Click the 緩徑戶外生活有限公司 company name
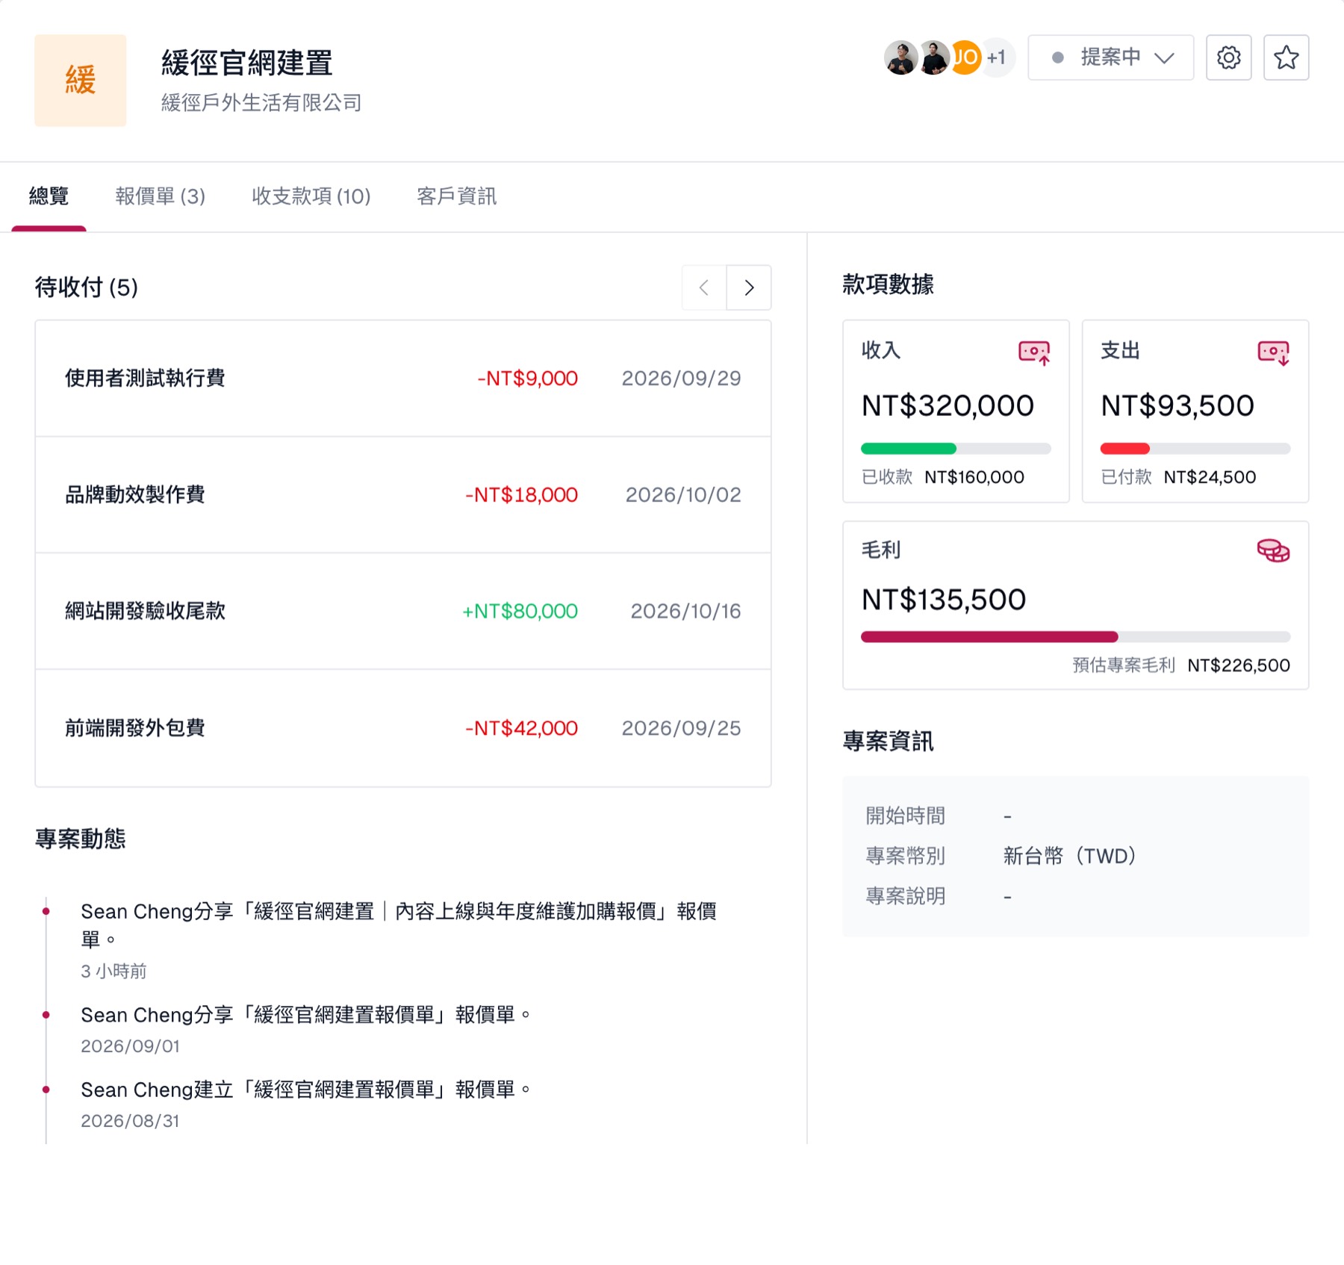This screenshot has width=1344, height=1265. pos(262,102)
